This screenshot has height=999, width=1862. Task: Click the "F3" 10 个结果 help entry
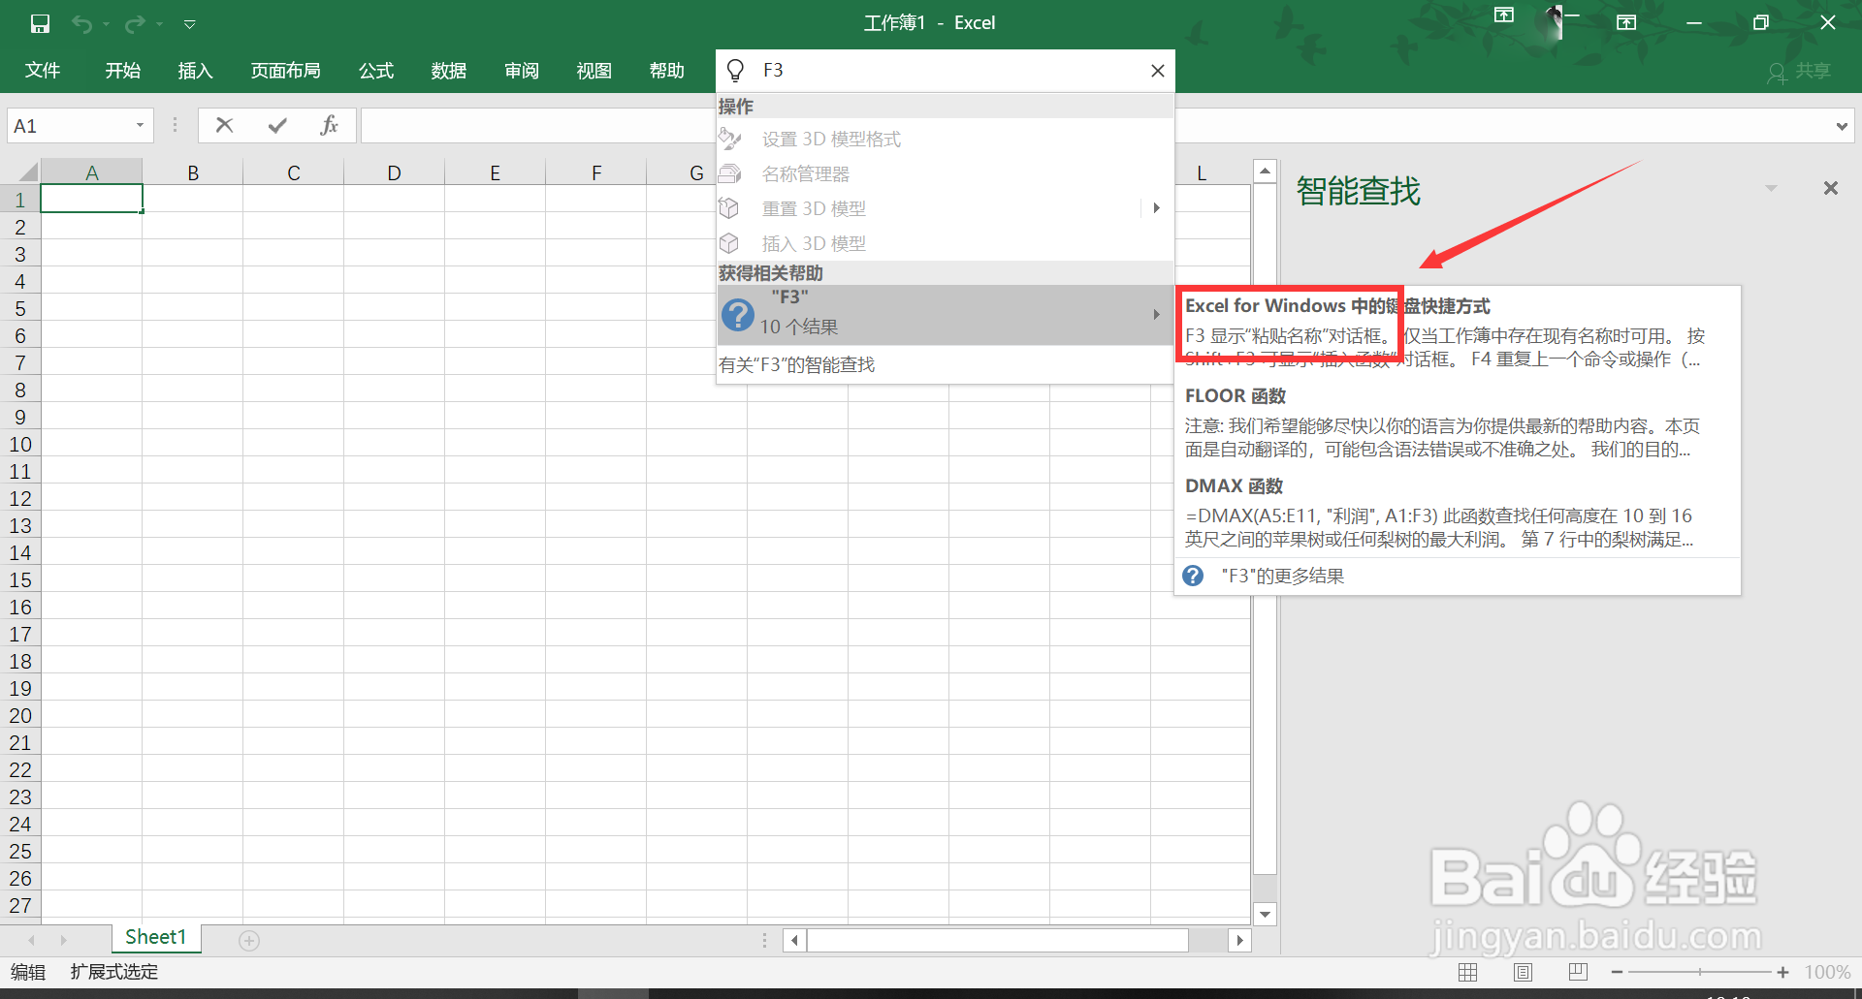point(946,314)
